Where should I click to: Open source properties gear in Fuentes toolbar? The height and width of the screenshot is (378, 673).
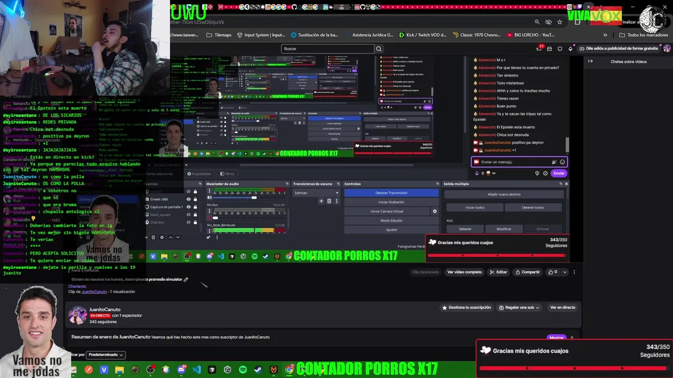coord(162,237)
